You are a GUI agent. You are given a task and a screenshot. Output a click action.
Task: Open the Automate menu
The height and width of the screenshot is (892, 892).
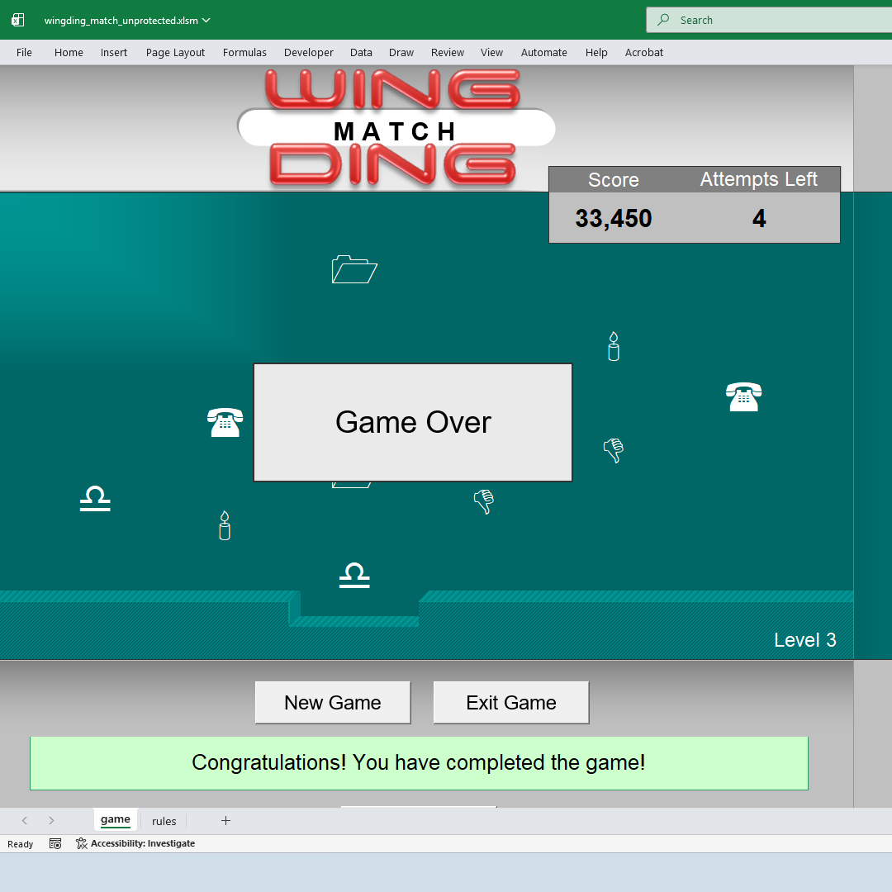tap(543, 52)
